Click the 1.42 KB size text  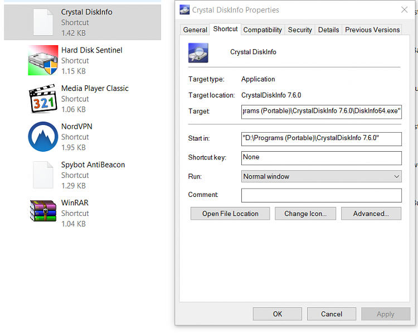(74, 33)
